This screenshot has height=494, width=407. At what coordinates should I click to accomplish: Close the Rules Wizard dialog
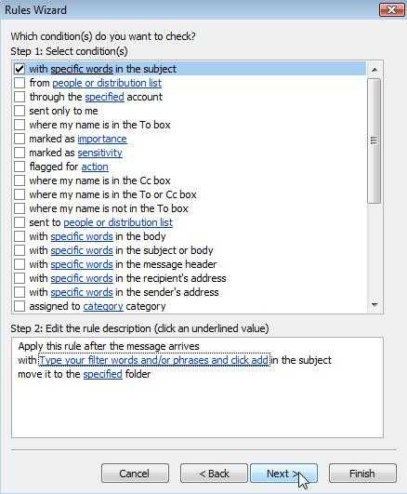point(391,9)
